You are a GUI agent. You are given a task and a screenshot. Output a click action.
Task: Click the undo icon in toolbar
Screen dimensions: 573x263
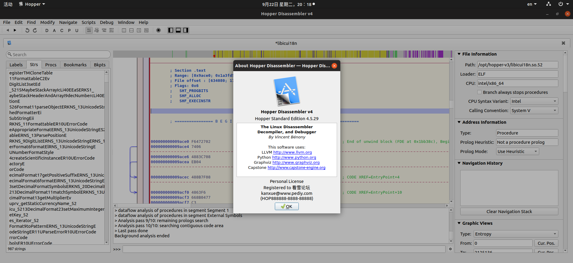click(27, 30)
